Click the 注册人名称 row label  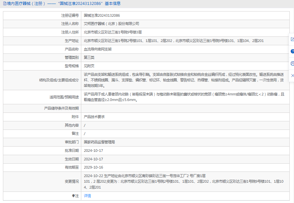(70, 24)
